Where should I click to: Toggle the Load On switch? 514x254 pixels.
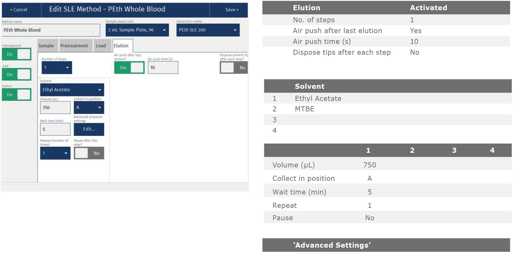[17, 74]
